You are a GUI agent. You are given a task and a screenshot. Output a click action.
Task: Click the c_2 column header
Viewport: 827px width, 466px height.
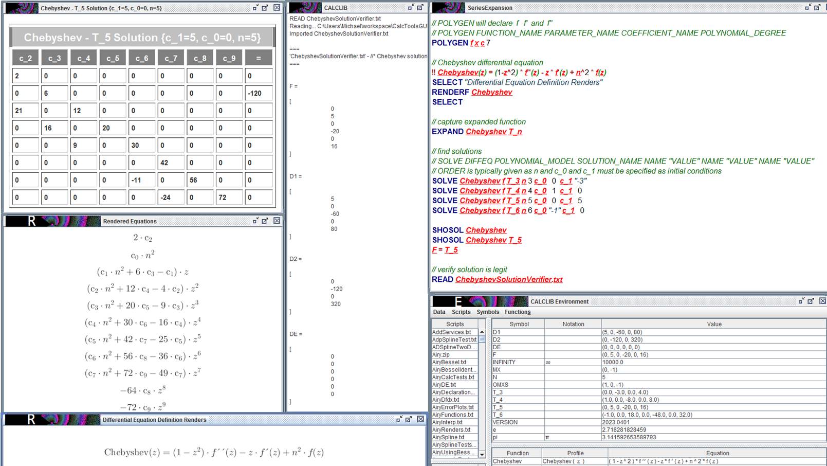(x=26, y=58)
